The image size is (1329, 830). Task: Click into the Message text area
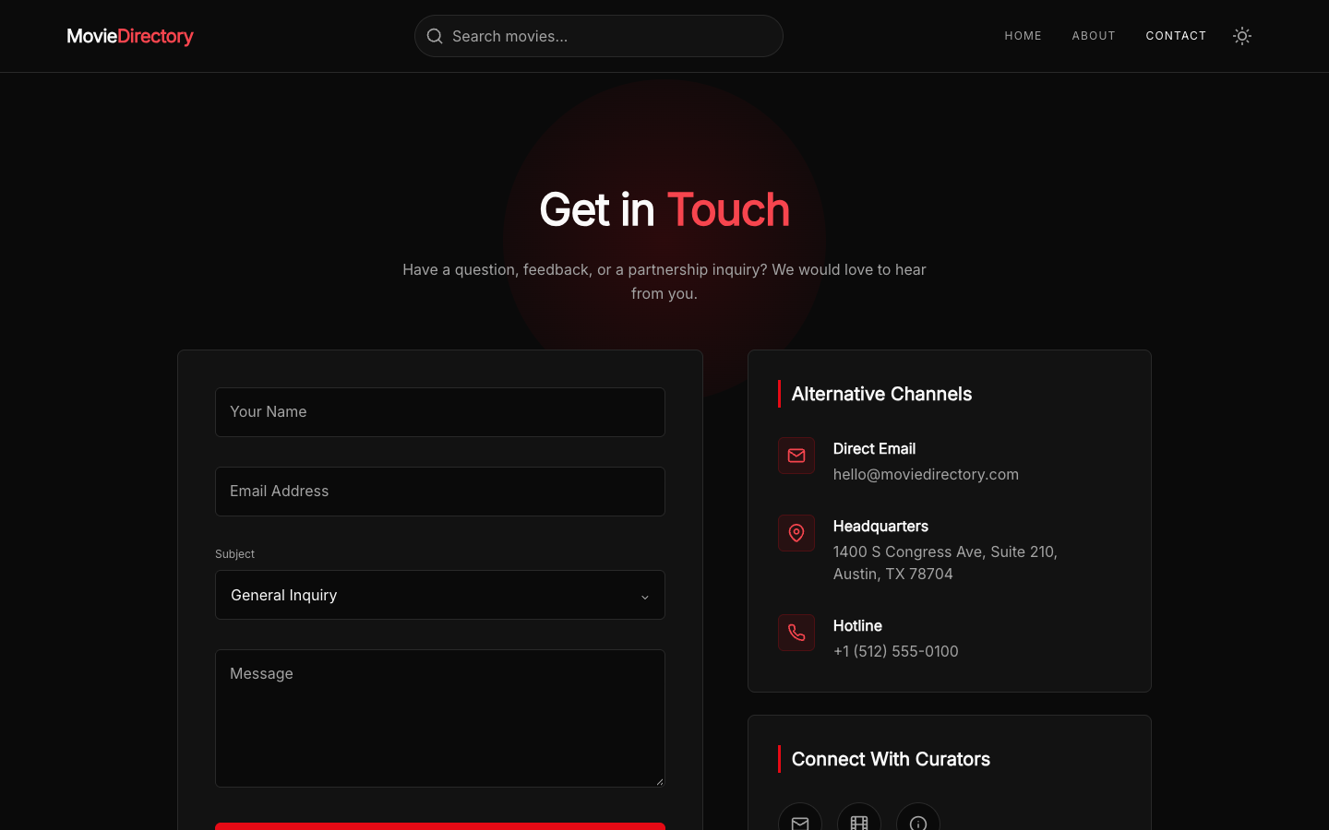click(440, 718)
